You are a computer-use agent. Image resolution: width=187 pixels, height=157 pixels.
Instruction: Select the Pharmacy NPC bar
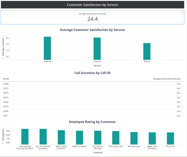tap(116, 138)
